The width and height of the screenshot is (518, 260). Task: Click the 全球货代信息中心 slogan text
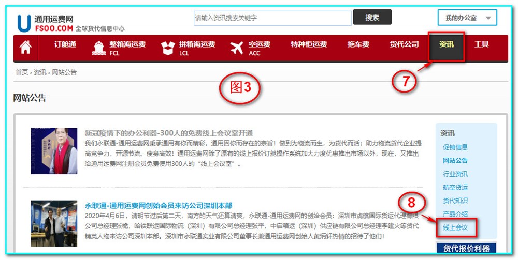tap(100, 28)
